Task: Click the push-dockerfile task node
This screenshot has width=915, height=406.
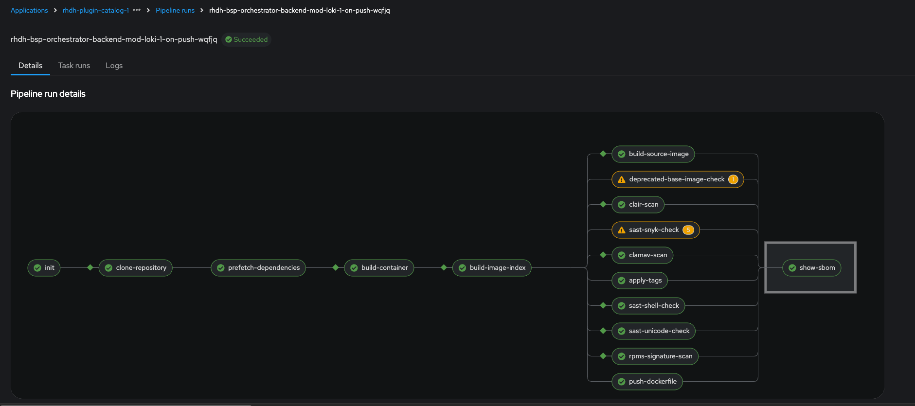Action: click(647, 382)
